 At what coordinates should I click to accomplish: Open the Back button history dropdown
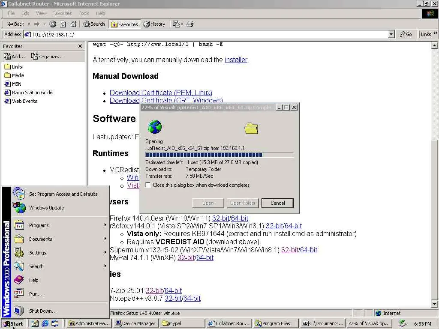pyautogui.click(x=29, y=24)
